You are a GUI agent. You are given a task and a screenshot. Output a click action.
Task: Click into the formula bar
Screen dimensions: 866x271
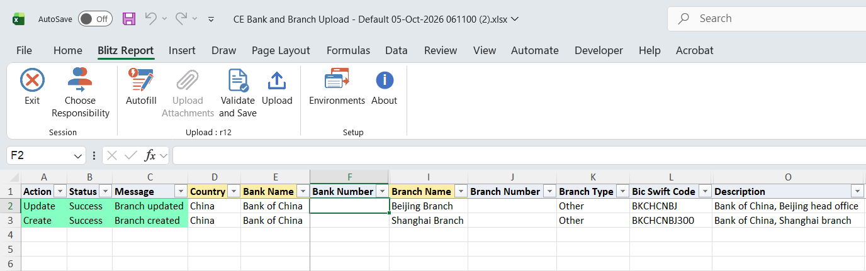point(519,155)
